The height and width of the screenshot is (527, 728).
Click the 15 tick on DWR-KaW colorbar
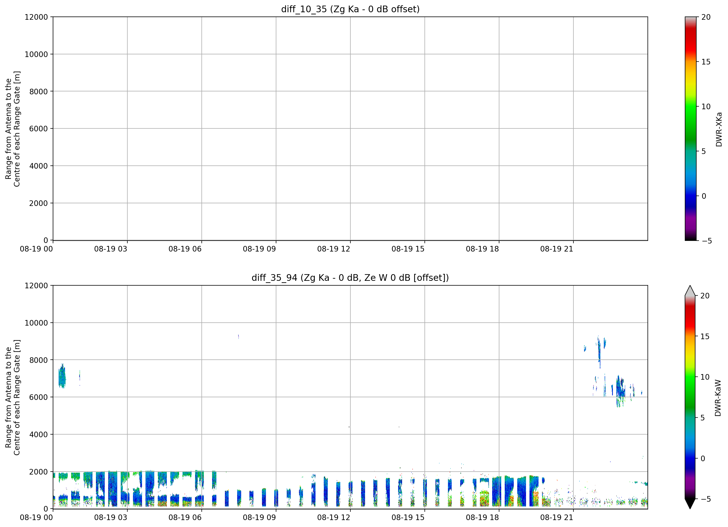[705, 336]
